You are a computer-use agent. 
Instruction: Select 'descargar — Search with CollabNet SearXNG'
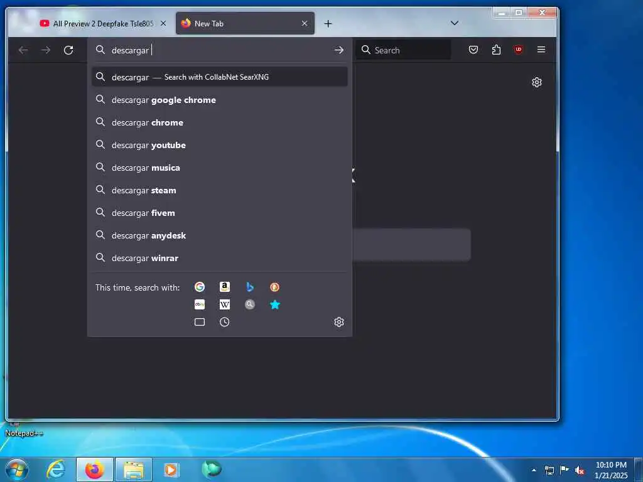tap(220, 77)
